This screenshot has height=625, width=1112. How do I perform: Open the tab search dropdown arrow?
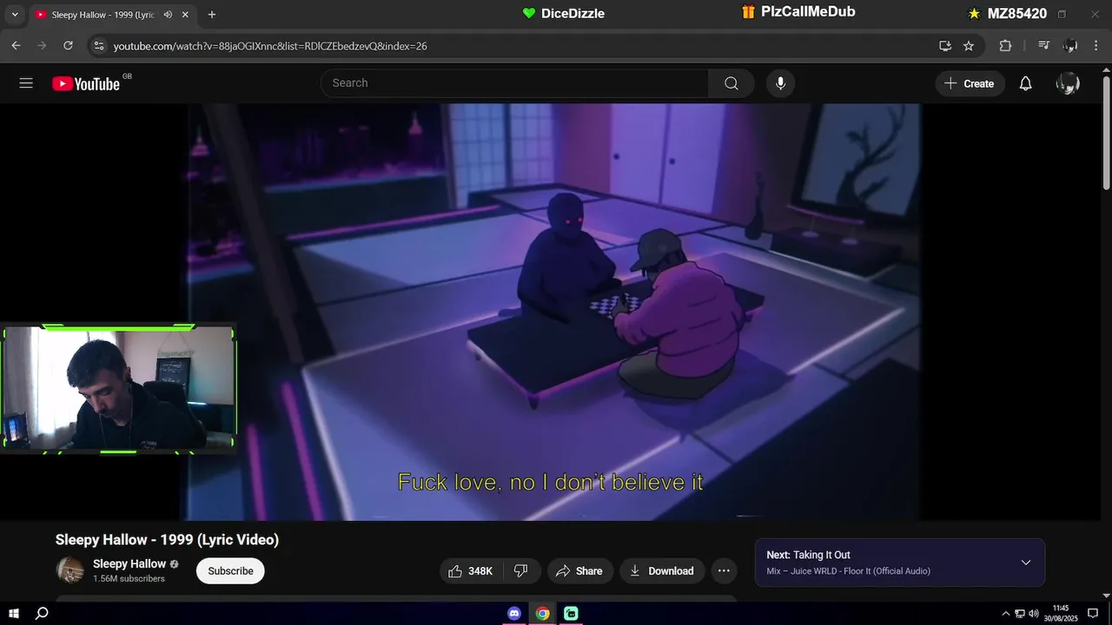[x=14, y=15]
